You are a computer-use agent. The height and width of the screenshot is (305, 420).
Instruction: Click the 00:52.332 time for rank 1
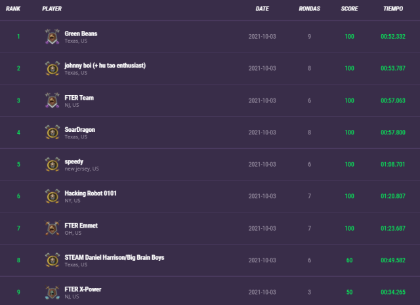click(x=392, y=37)
